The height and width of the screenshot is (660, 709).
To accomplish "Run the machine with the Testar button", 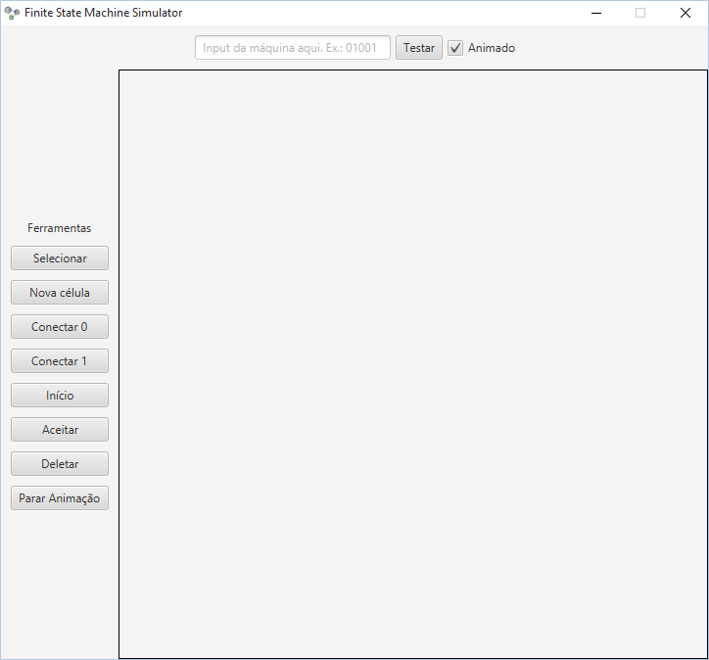I will [x=419, y=48].
